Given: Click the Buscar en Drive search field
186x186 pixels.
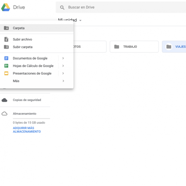Looking at the screenshot, I should coord(120,7).
